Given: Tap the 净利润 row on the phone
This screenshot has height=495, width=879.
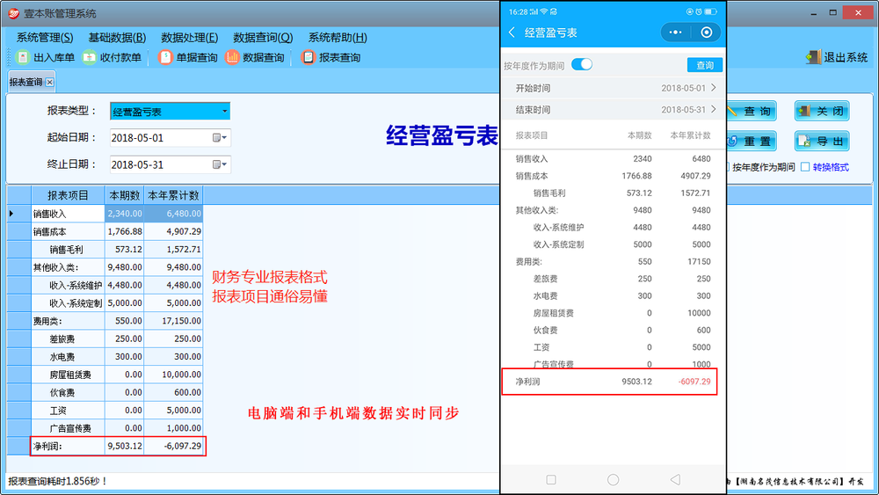Looking at the screenshot, I should coord(609,382).
